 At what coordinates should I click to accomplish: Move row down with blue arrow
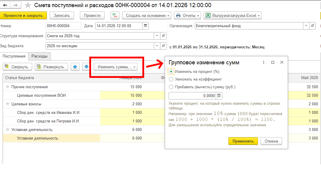click(x=86, y=67)
